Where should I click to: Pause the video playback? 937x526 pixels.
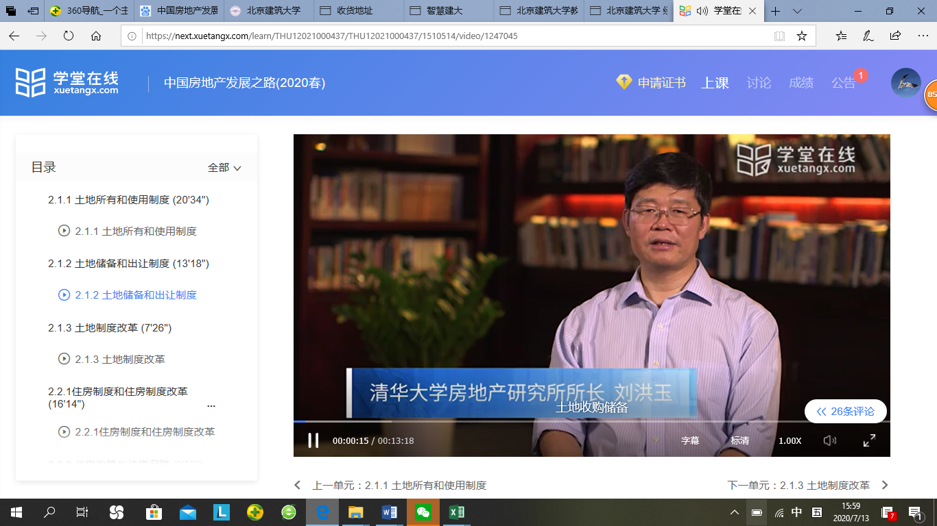pyautogui.click(x=313, y=440)
